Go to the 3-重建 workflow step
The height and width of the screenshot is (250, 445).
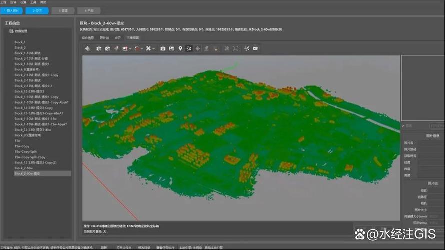pos(63,10)
